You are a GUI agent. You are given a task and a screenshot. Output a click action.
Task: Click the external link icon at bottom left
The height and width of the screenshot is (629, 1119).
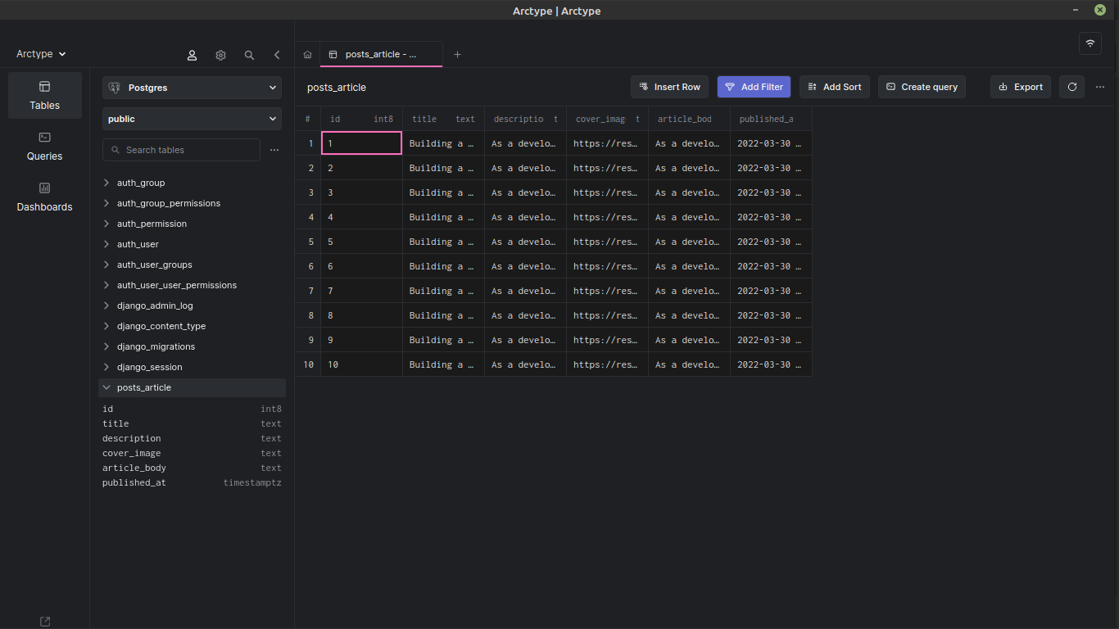pos(45,622)
